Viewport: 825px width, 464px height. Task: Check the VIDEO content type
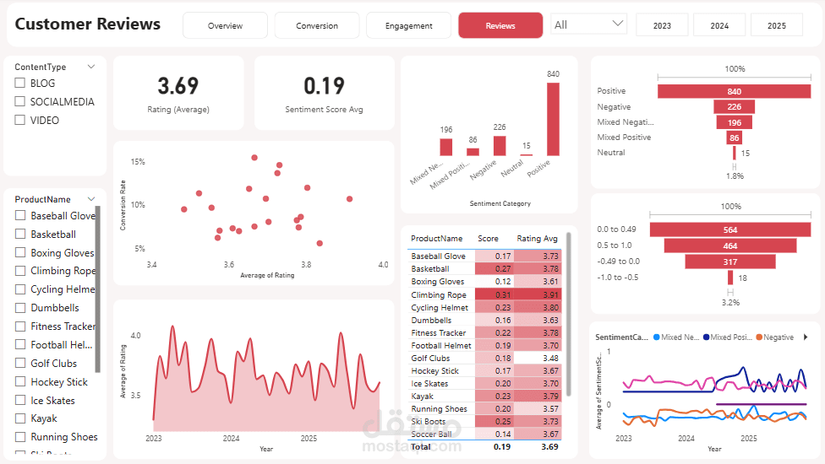pos(20,120)
